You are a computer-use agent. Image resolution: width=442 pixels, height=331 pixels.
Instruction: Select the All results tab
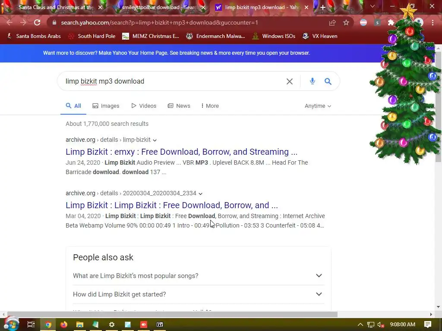(x=73, y=106)
